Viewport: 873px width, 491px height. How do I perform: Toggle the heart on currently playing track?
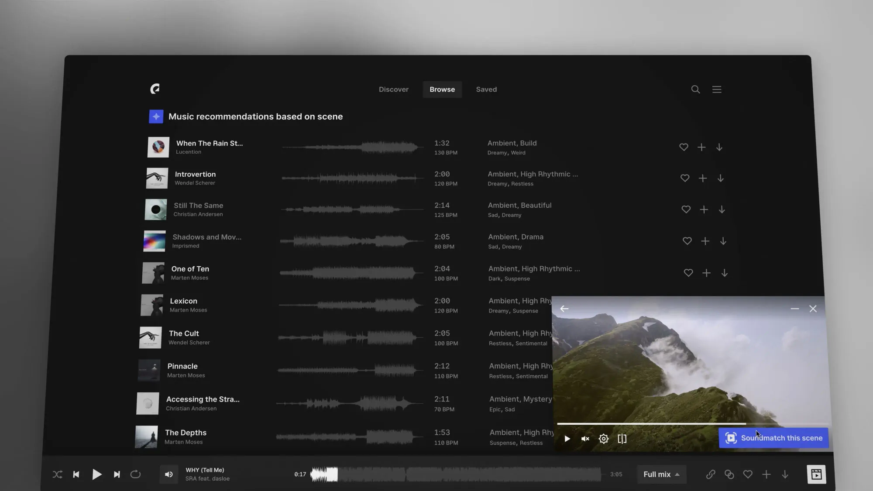click(x=748, y=474)
